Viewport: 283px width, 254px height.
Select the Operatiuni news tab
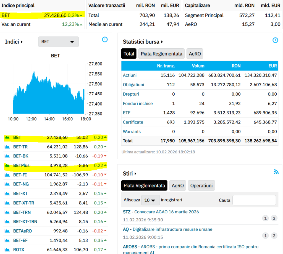click(201, 186)
